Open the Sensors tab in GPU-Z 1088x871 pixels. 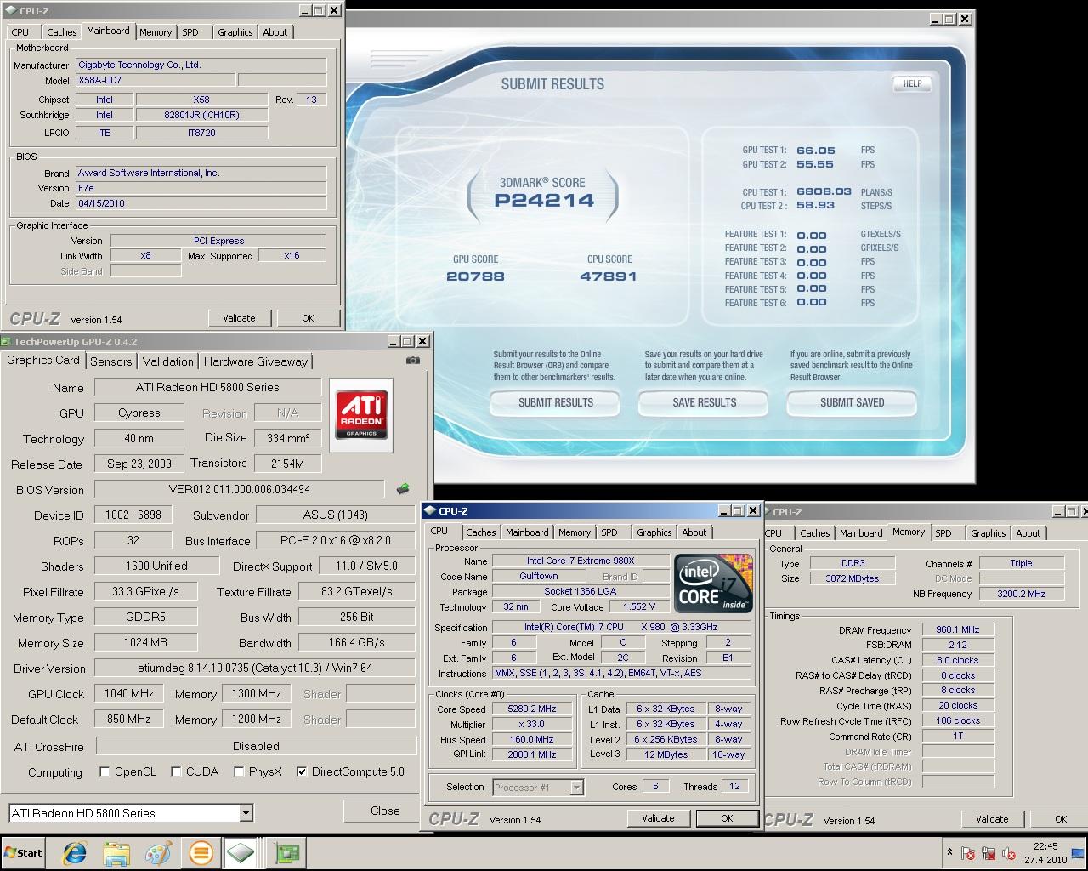111,361
